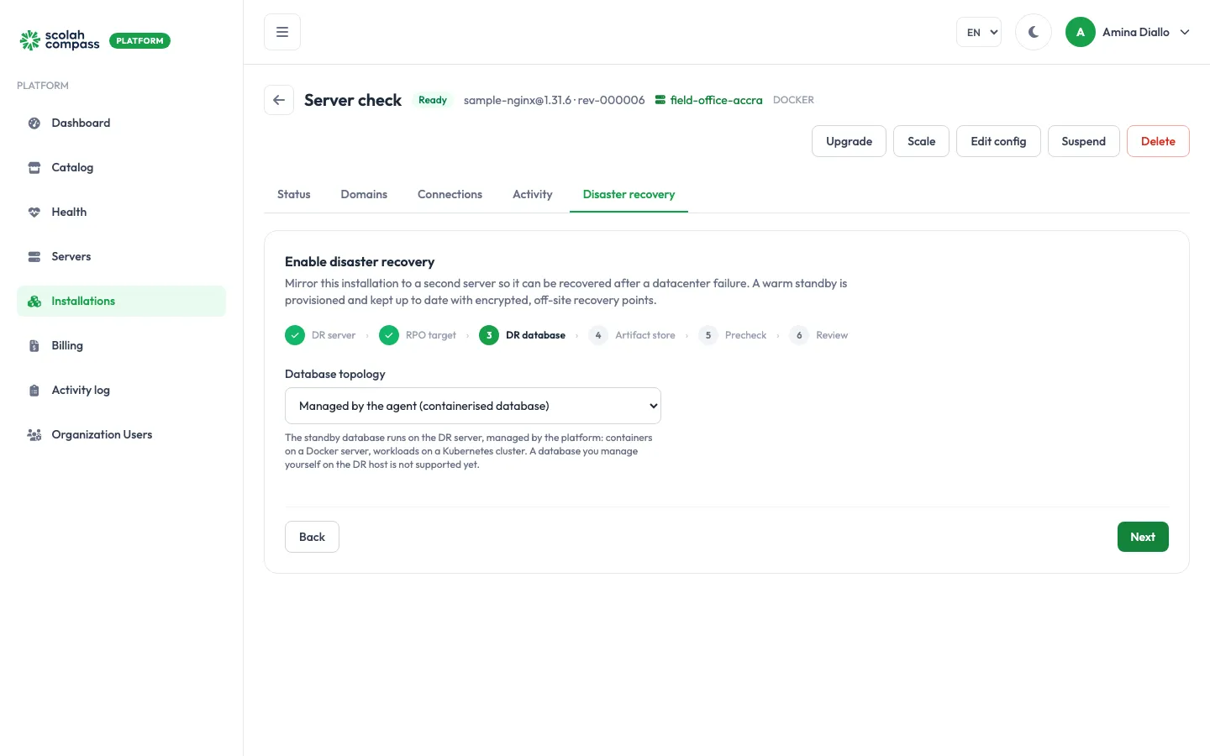Screen dimensions: 1210x756
Task: Click the user avatar with letter A
Action: coord(1081,32)
